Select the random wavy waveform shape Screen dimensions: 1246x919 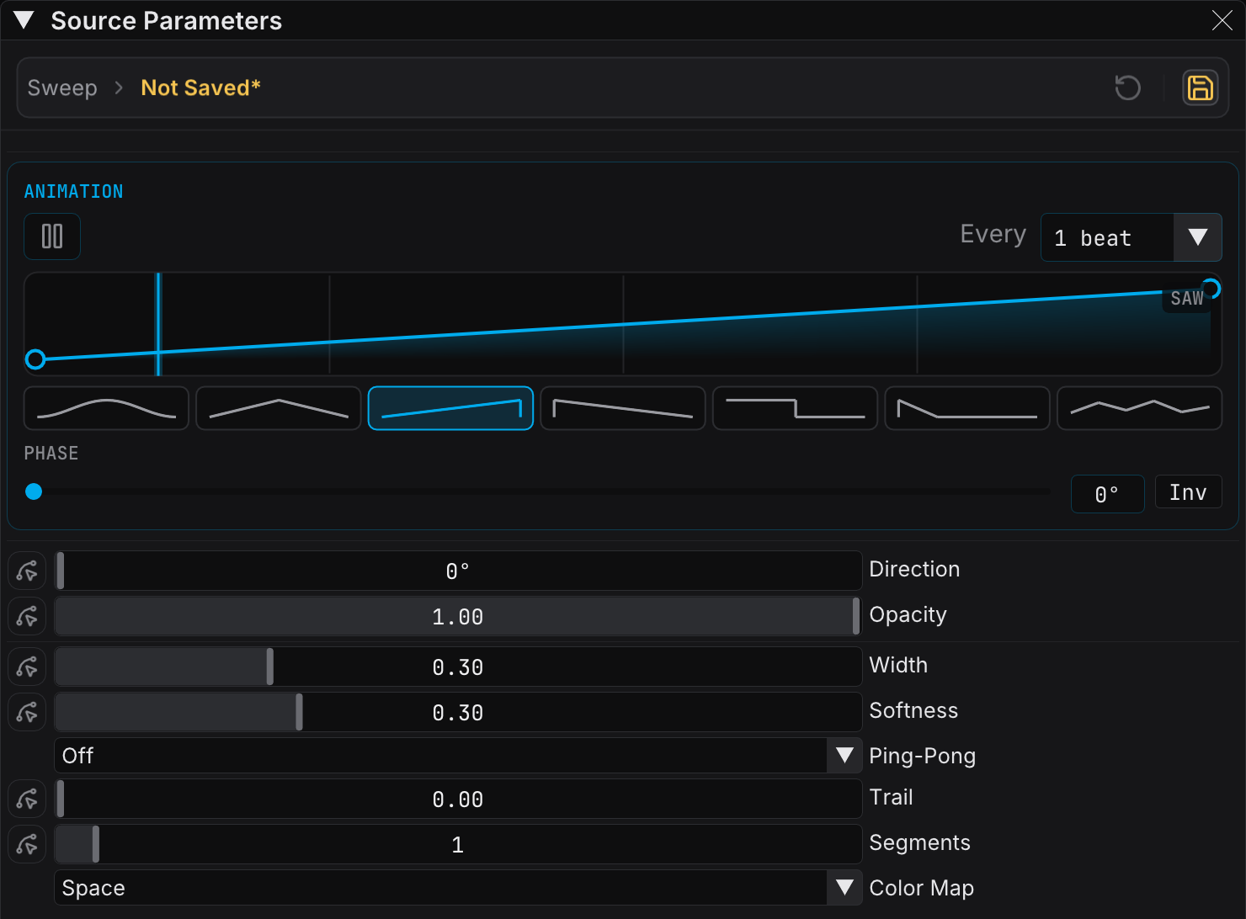tap(1139, 408)
